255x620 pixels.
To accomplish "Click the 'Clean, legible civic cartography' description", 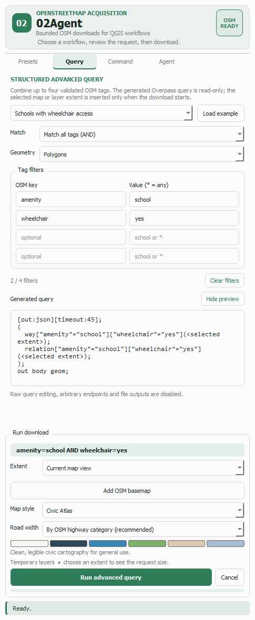I will pyautogui.click(x=70, y=552).
